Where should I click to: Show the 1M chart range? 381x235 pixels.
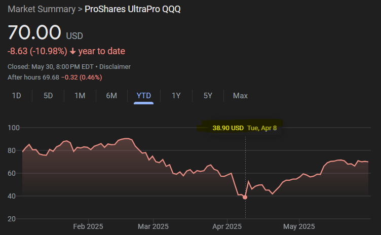(80, 96)
